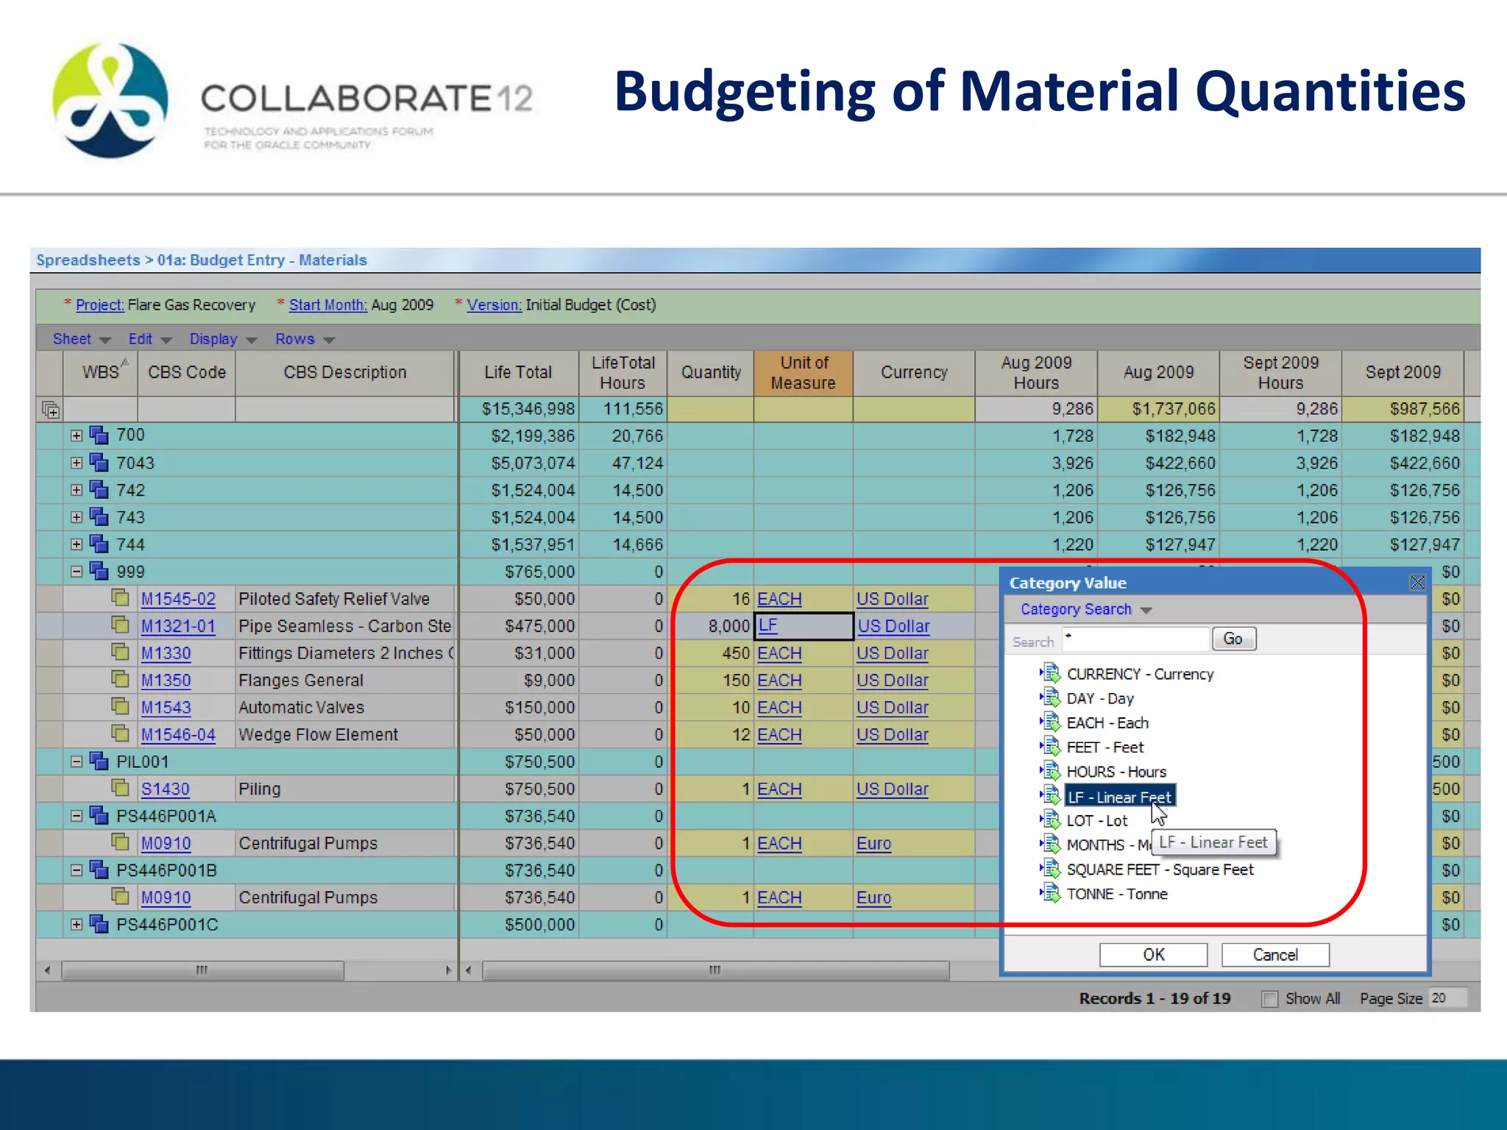Open the Display menu
Screen dimensions: 1507x1130
(x=223, y=339)
